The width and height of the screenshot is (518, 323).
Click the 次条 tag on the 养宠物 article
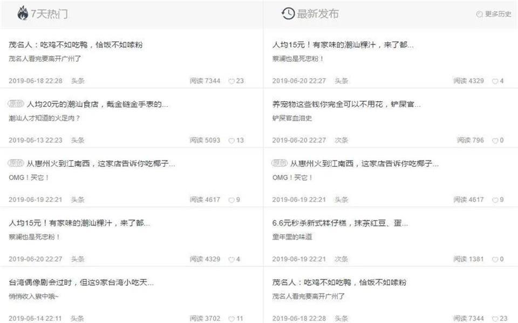click(341, 141)
